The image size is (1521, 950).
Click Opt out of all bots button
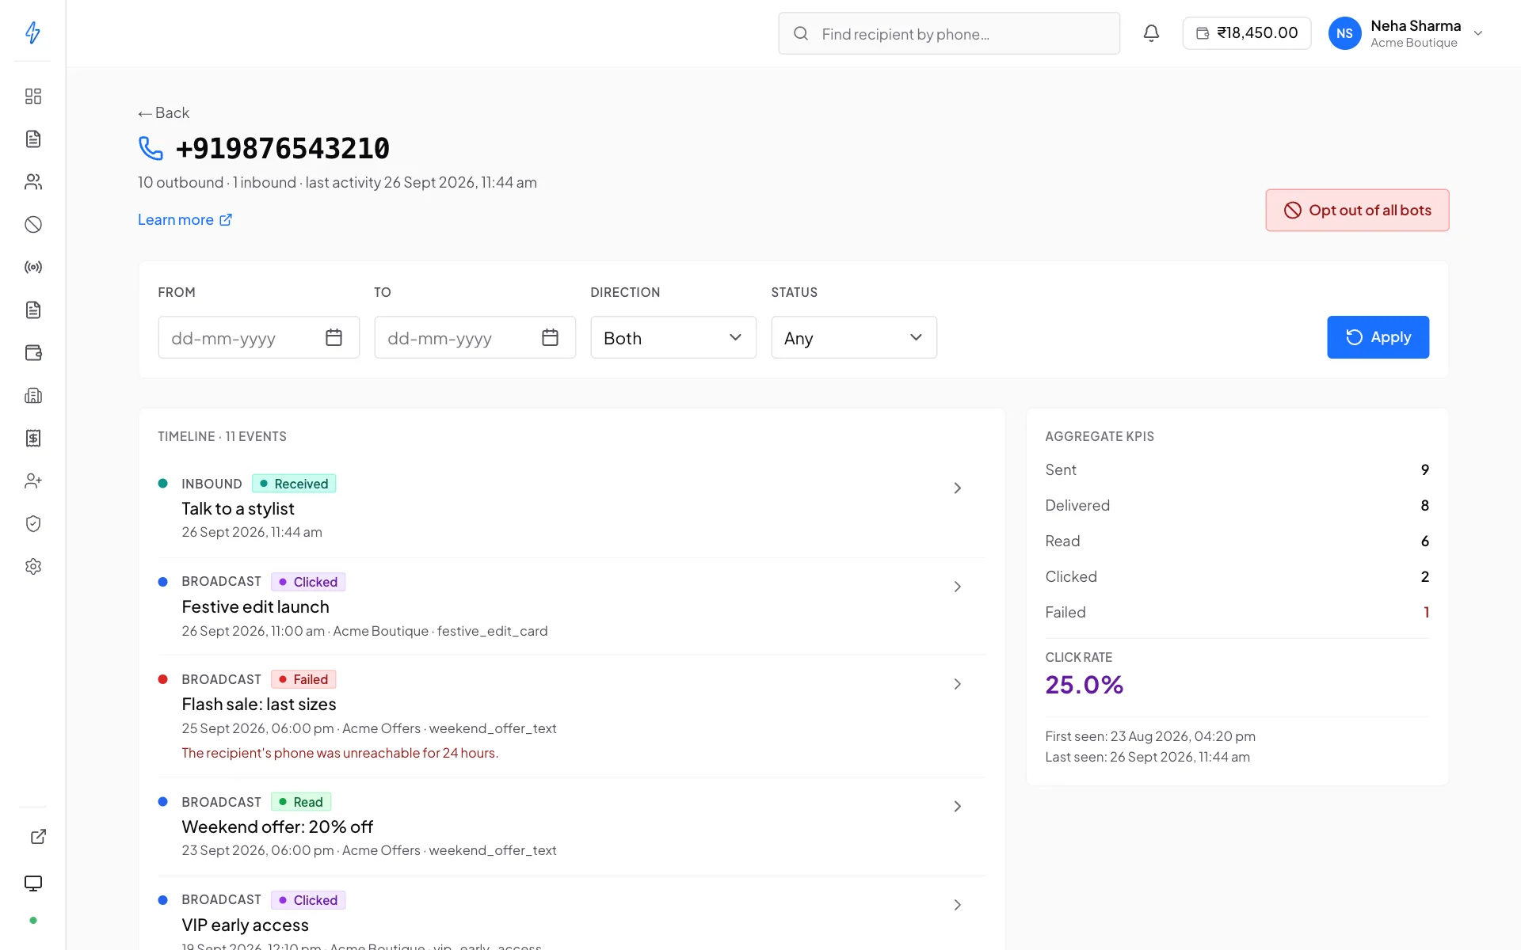click(x=1357, y=211)
